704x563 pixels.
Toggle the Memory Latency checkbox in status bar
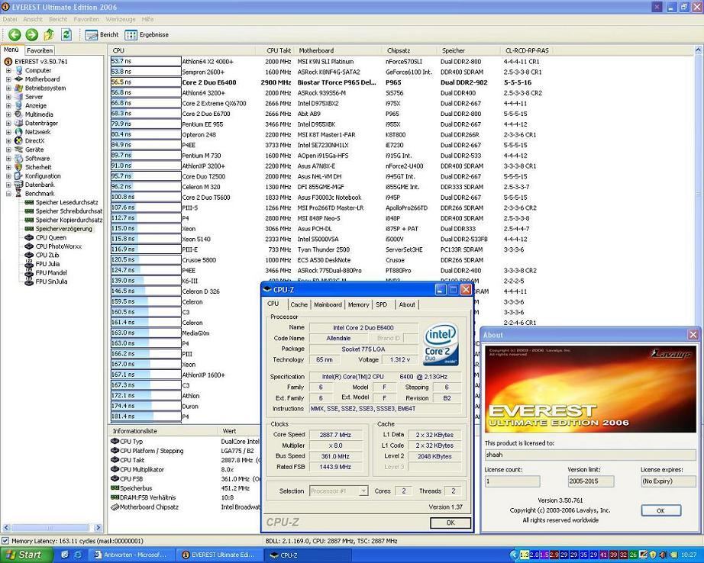pyautogui.click(x=5, y=541)
